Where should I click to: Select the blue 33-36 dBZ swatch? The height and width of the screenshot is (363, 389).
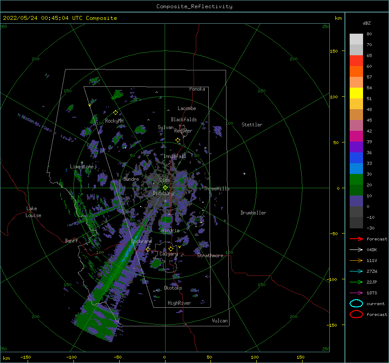coord(356,158)
